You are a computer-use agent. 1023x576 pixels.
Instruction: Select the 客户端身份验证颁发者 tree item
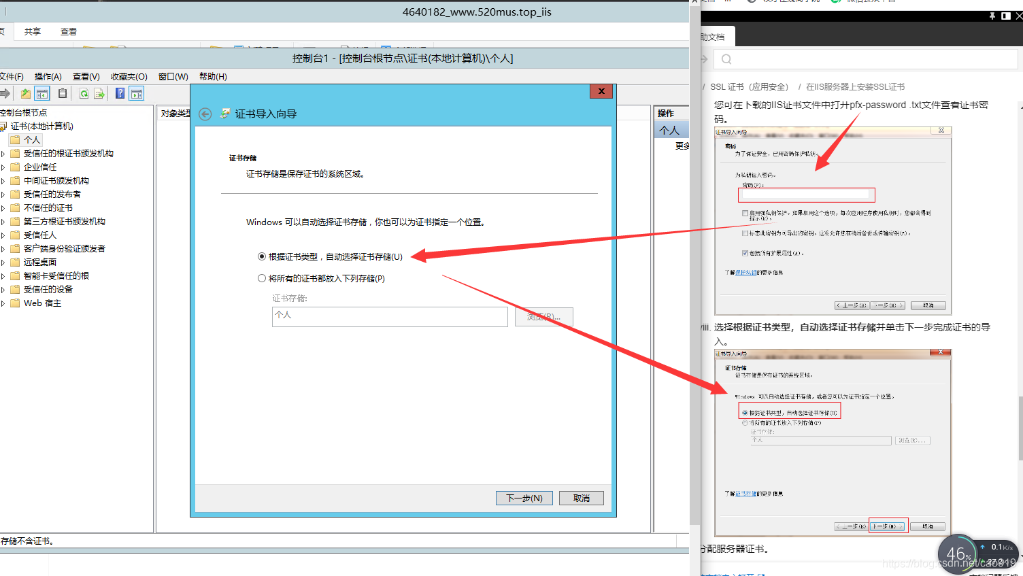click(65, 249)
